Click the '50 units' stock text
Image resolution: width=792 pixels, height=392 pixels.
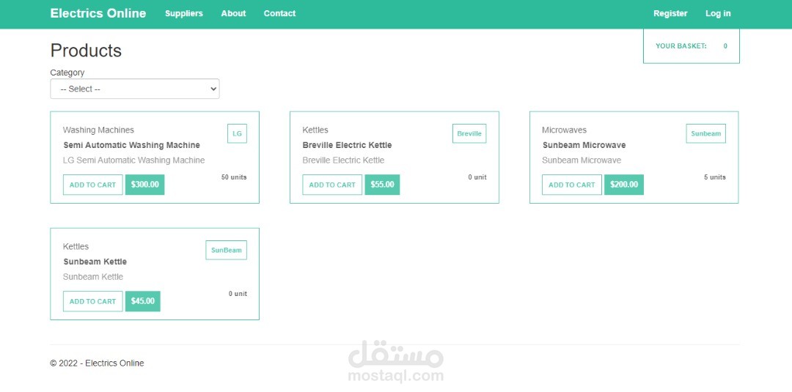point(234,177)
